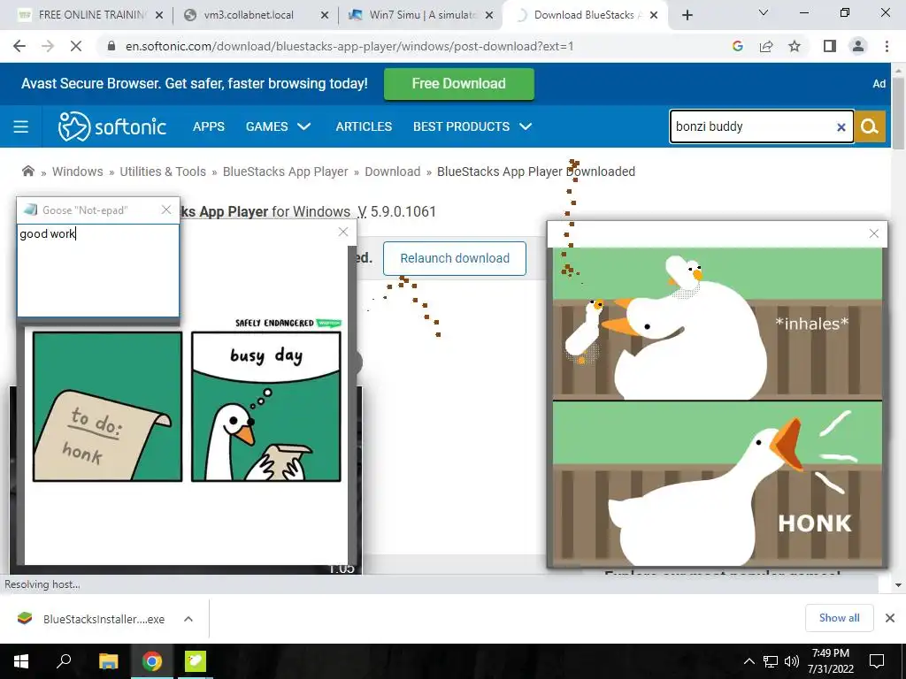Clear the bonzi buddy search text
The image size is (906, 679).
(841, 127)
